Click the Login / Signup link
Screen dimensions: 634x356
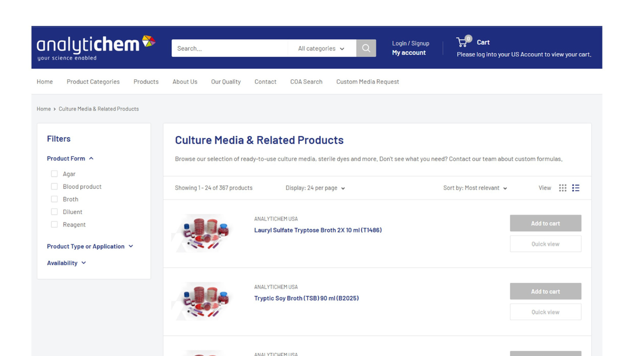click(410, 43)
